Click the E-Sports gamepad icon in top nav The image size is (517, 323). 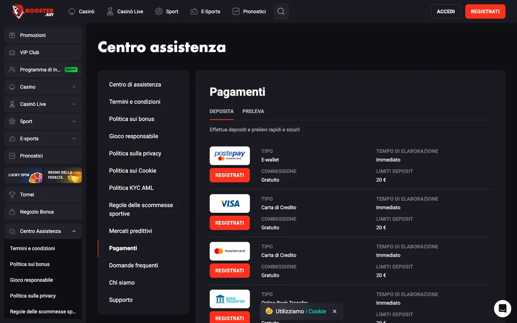tap(194, 12)
